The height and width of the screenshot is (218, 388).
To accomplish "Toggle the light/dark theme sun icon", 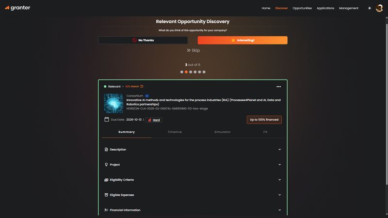I will pyautogui.click(x=369, y=8).
